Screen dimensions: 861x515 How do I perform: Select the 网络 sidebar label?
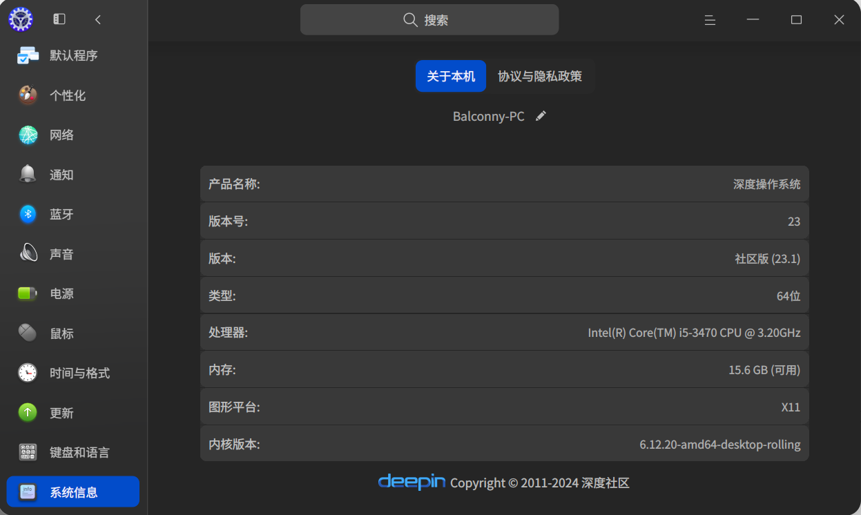[61, 135]
